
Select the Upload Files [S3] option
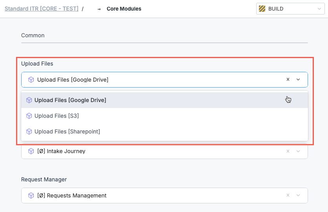pos(164,116)
